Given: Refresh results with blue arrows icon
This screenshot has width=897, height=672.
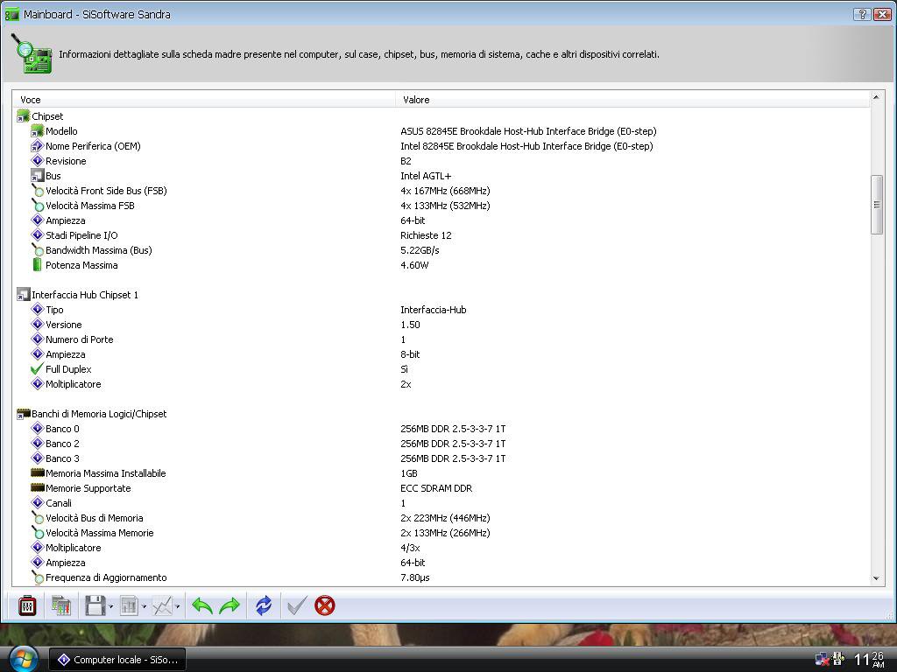Looking at the screenshot, I should (264, 605).
